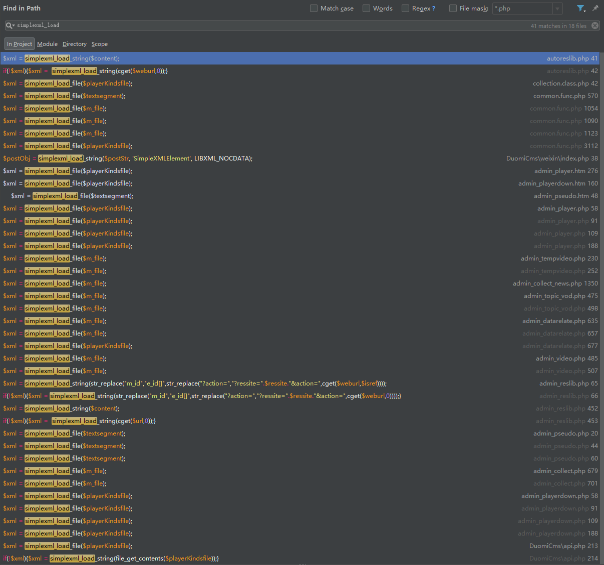The width and height of the screenshot is (604, 565).
Task: Select the Scope tab
Action: click(x=99, y=44)
